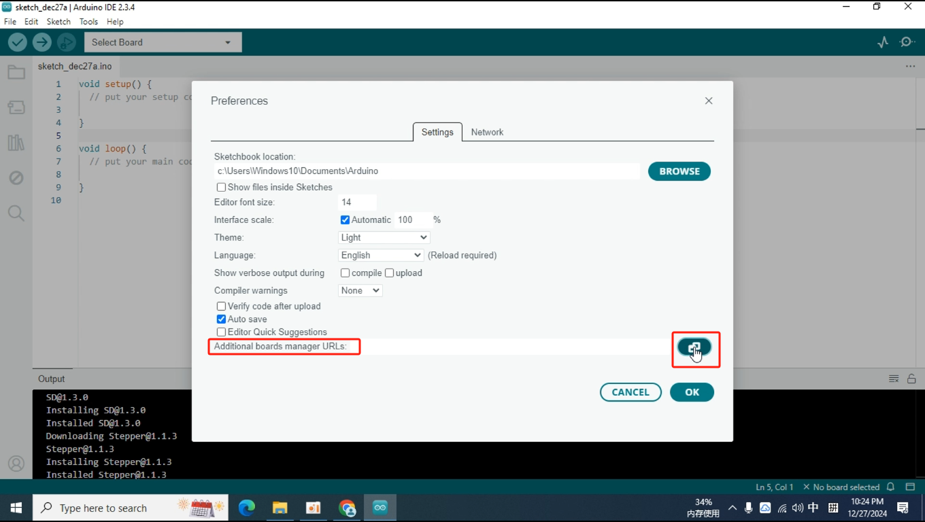Screen dimensions: 925x522
Task: Click the Interface scale percent field
Action: pyautogui.click(x=412, y=220)
